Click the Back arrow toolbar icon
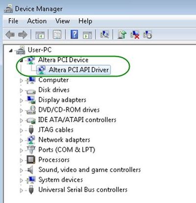Screen dimensions: 196x203 pyautogui.click(x=10, y=35)
